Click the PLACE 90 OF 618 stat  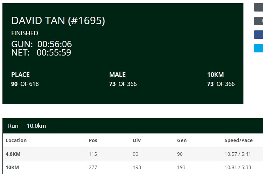[25, 79]
